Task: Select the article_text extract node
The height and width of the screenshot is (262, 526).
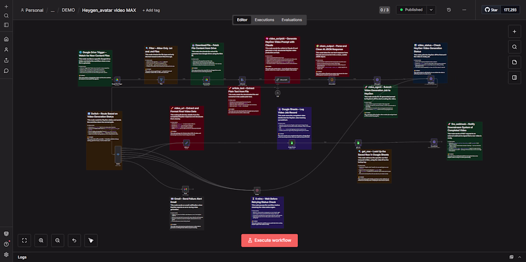Action: click(242, 80)
